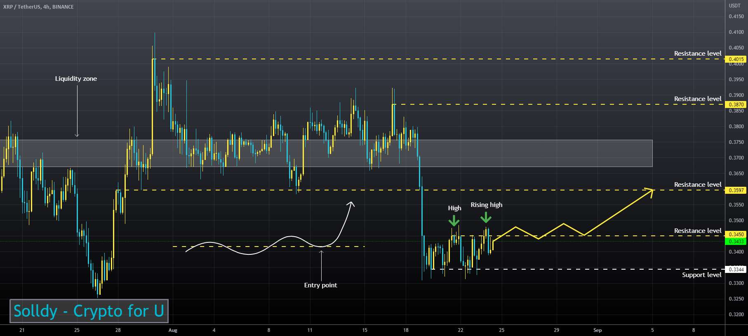This screenshot has width=748, height=336.
Task: Click the 0.3650 price axis label
Action: [736, 174]
